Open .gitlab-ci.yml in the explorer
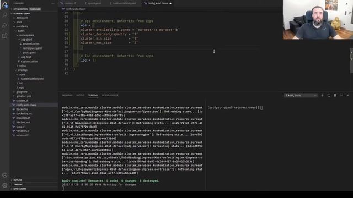This screenshot has height=198, width=353. [x=24, y=96]
